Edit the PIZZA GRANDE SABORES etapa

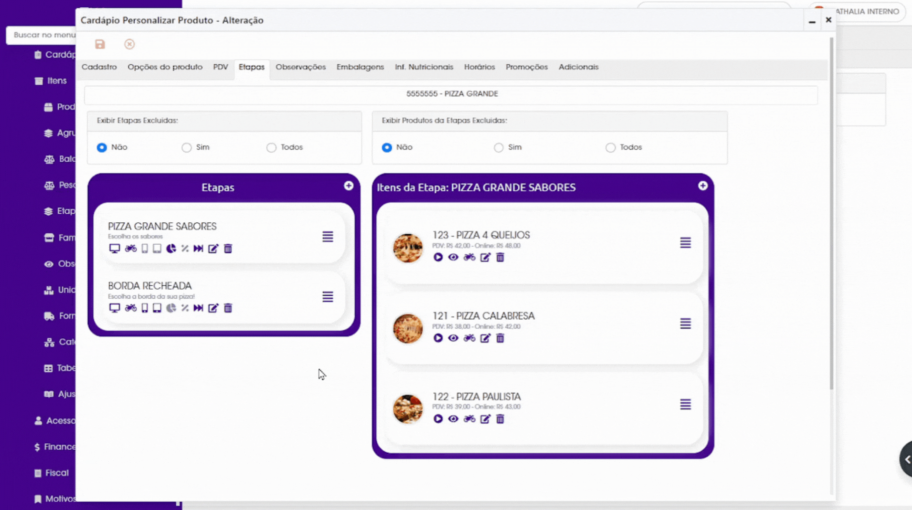click(213, 249)
